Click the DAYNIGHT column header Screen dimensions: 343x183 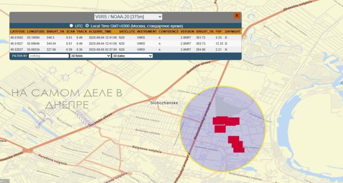coord(233,31)
